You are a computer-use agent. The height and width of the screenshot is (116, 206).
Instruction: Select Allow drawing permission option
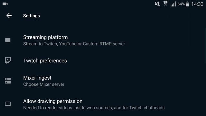(103, 104)
